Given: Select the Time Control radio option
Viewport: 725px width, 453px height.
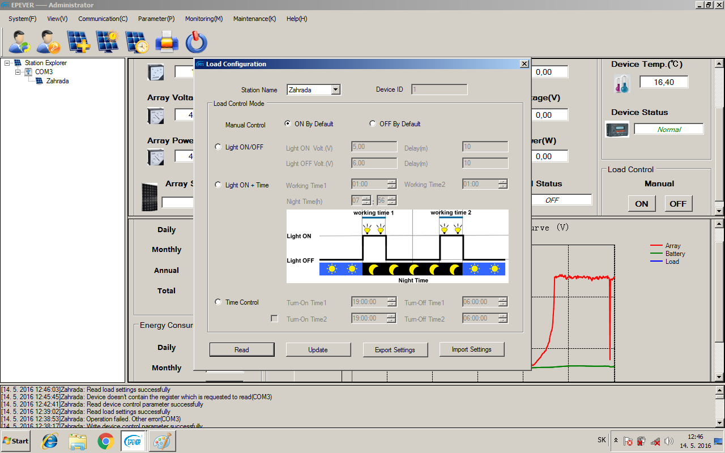Looking at the screenshot, I should pos(219,302).
